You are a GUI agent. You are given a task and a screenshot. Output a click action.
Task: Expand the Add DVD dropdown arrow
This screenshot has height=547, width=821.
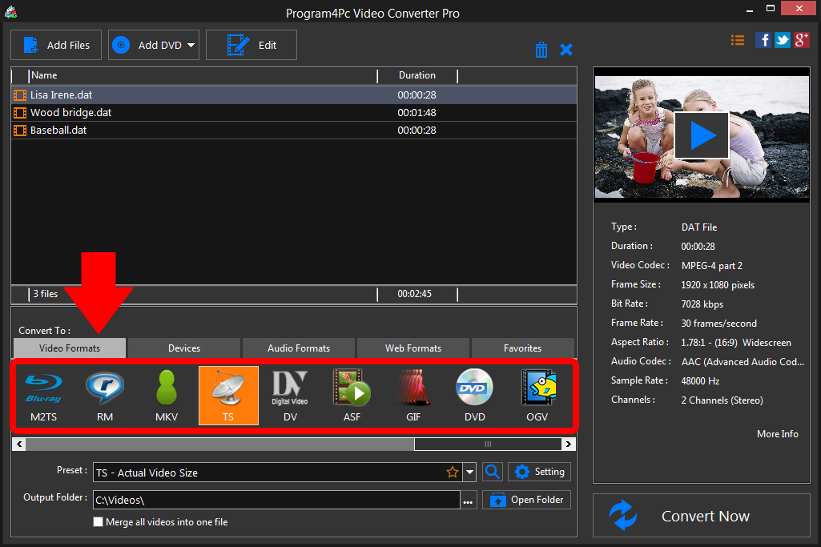point(191,46)
